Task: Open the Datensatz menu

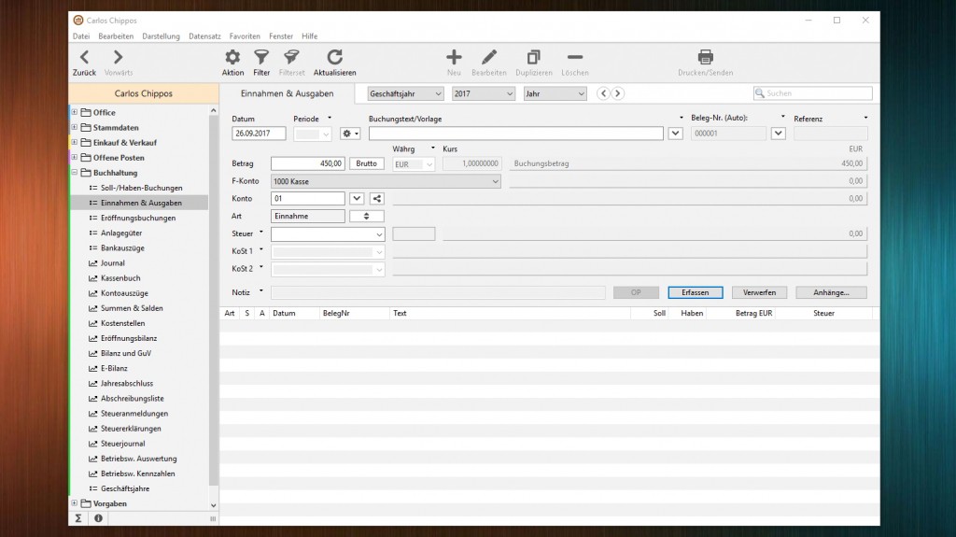Action: (x=204, y=36)
